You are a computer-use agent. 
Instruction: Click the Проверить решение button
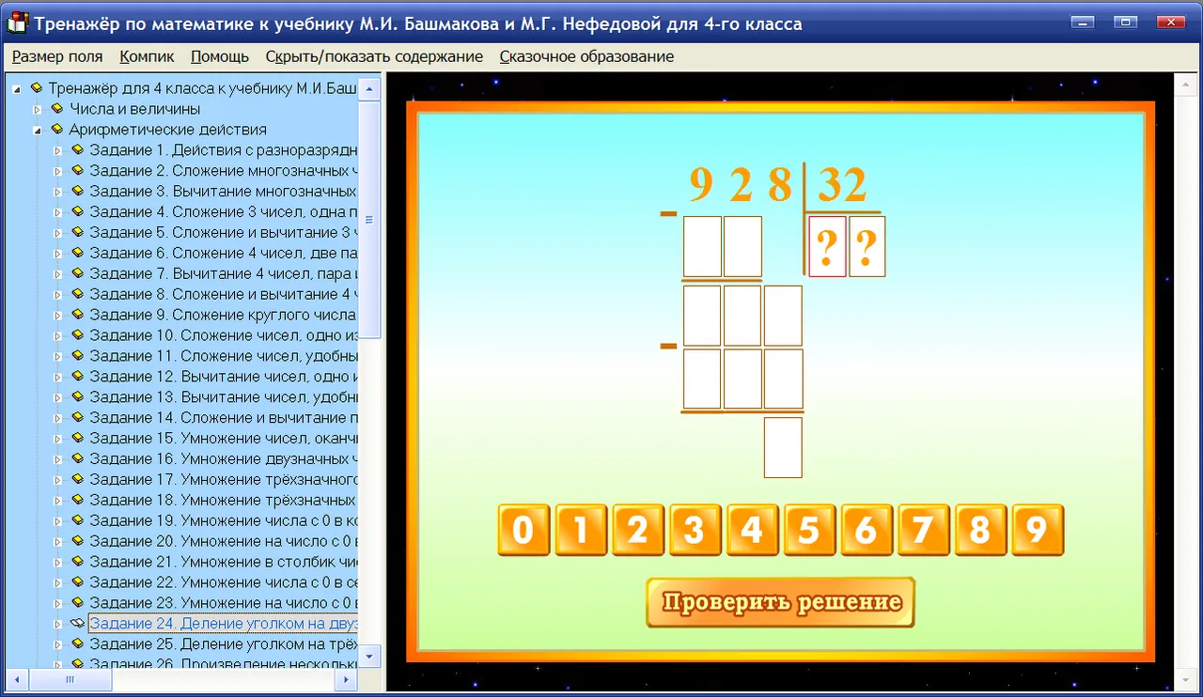coord(780,602)
